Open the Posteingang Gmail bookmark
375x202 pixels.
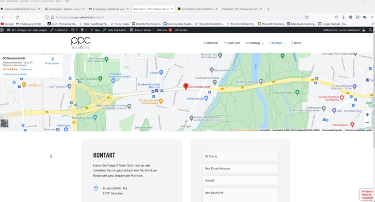tap(30, 24)
